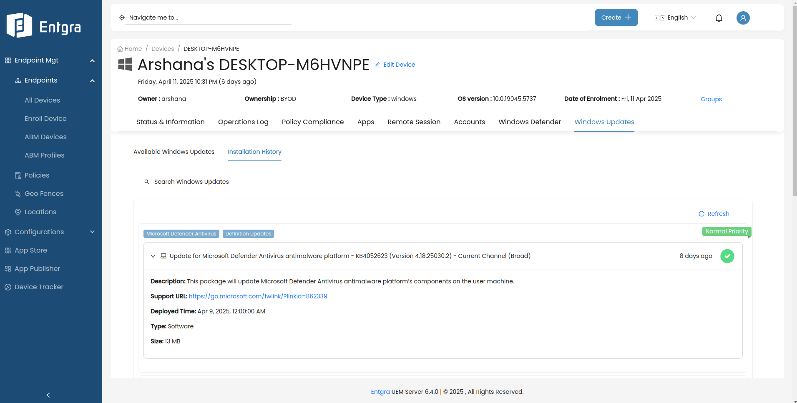Click App Publisher icon
The width and height of the screenshot is (797, 403).
tap(8, 269)
